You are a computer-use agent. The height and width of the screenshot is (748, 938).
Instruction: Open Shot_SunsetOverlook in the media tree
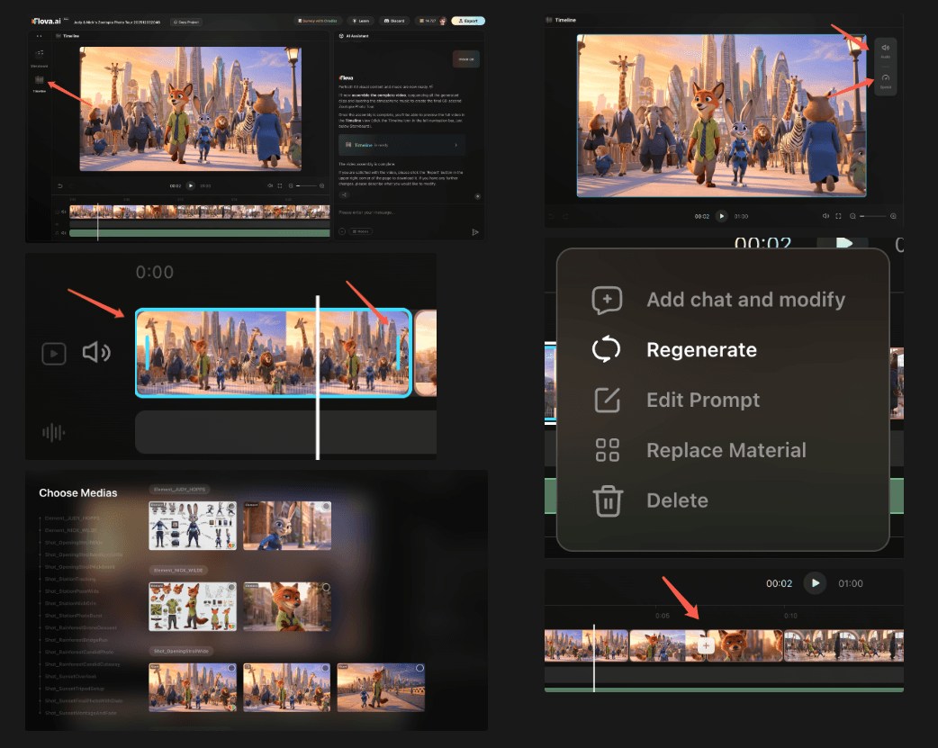tap(70, 676)
